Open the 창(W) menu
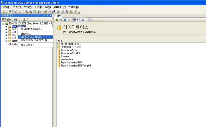This screenshot has height=127, width=206. click(x=48, y=7)
